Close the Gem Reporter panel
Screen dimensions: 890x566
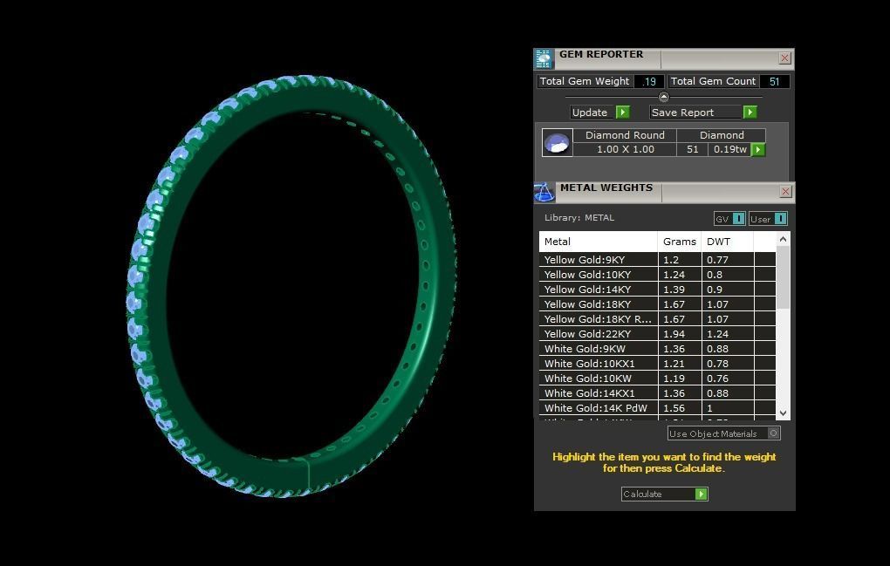(x=784, y=58)
